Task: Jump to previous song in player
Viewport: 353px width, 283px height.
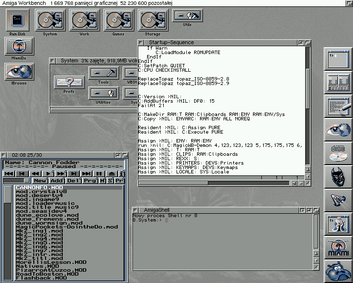Action: click(9, 173)
